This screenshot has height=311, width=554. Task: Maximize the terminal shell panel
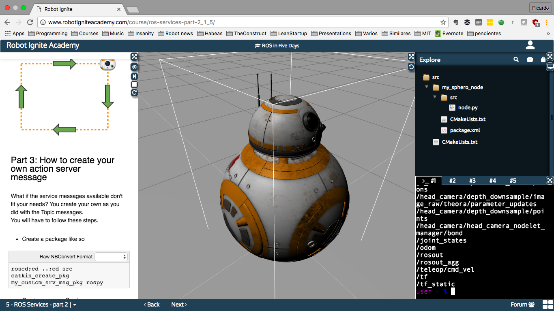tap(550, 180)
